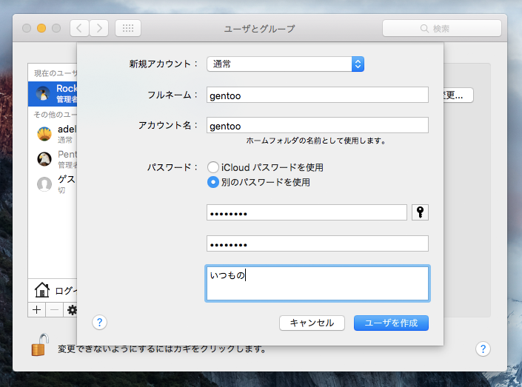This screenshot has height=387, width=522.
Task: Choose 別のパスワードを使用 radio button
Action: (213, 182)
